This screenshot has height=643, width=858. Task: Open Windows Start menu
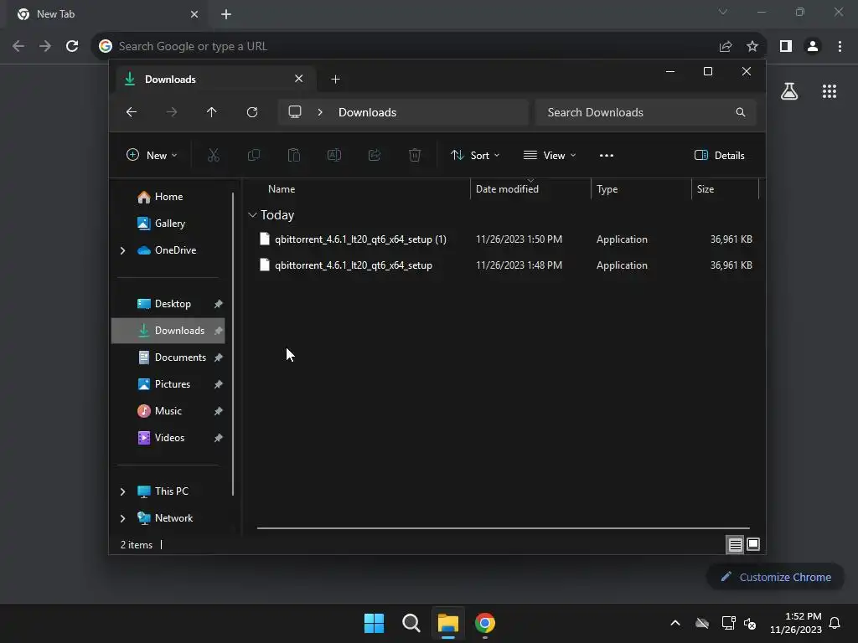[375, 623]
